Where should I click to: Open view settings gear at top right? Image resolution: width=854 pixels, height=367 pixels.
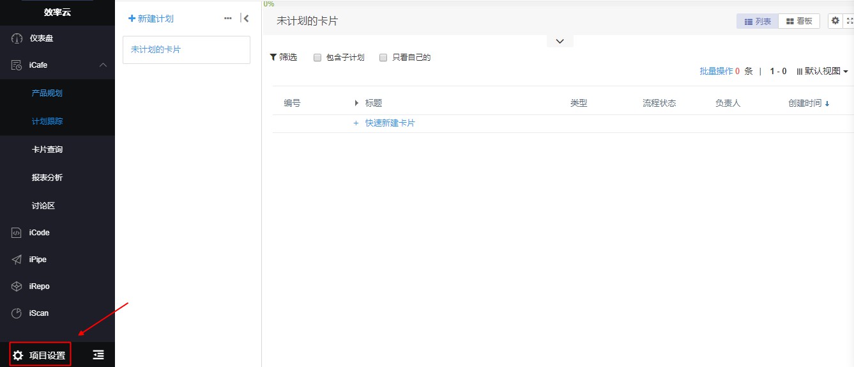click(835, 21)
